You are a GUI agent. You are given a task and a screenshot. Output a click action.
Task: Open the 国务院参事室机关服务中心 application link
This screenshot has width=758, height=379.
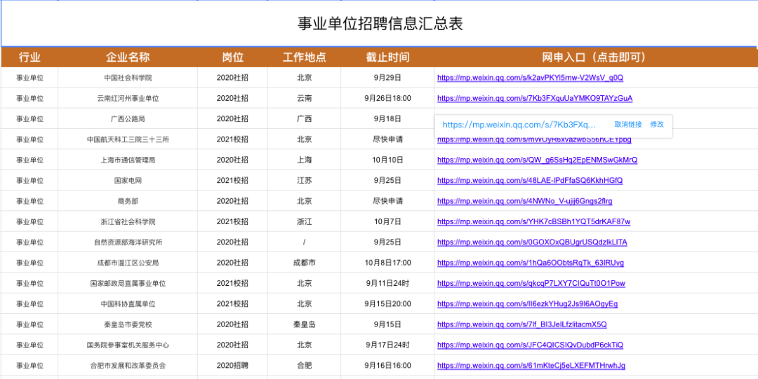(x=531, y=345)
